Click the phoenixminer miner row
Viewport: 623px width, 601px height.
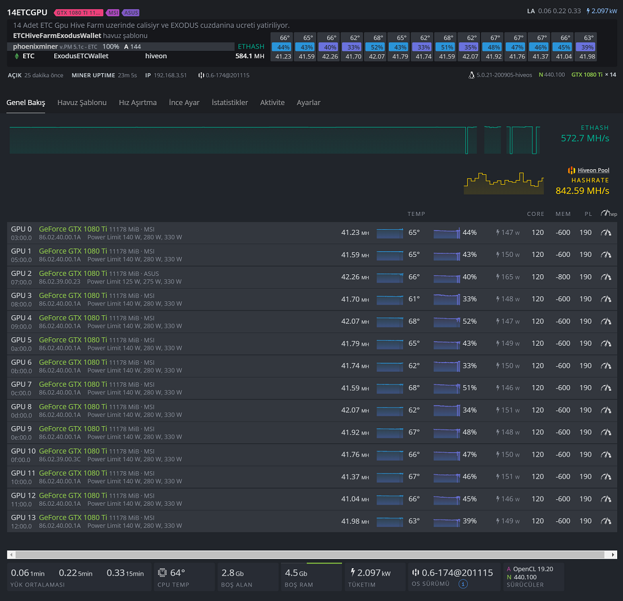[121, 47]
